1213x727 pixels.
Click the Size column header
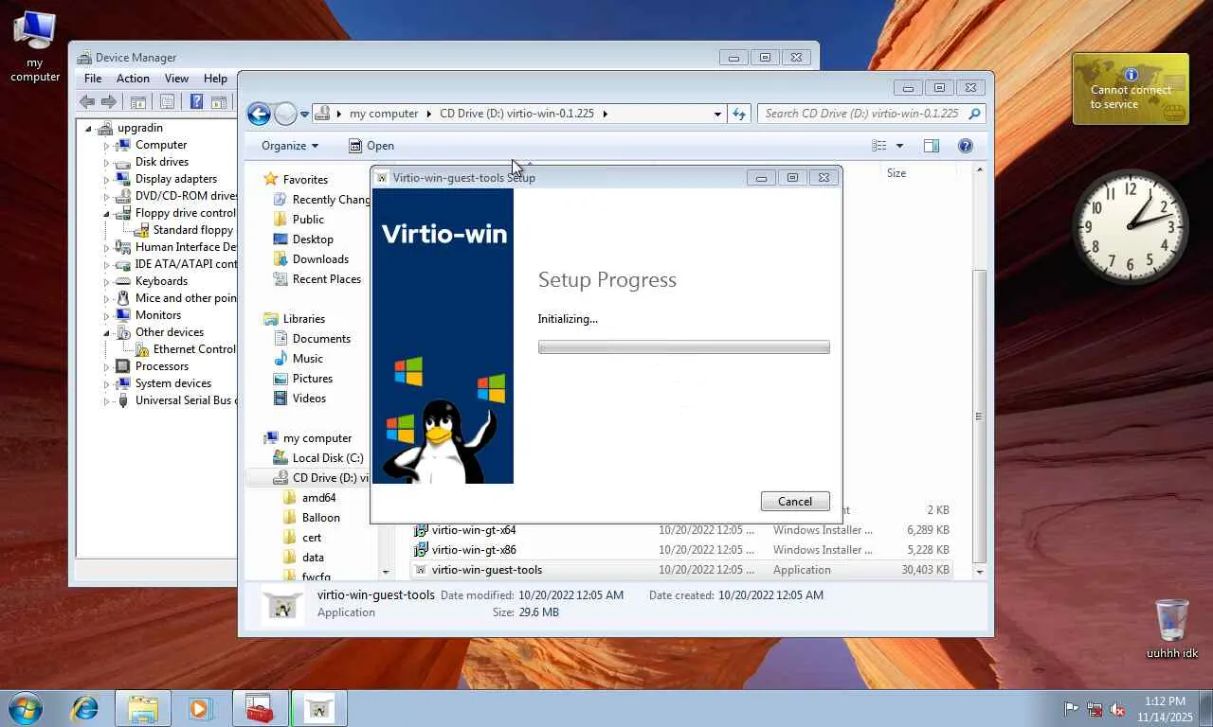tap(896, 173)
